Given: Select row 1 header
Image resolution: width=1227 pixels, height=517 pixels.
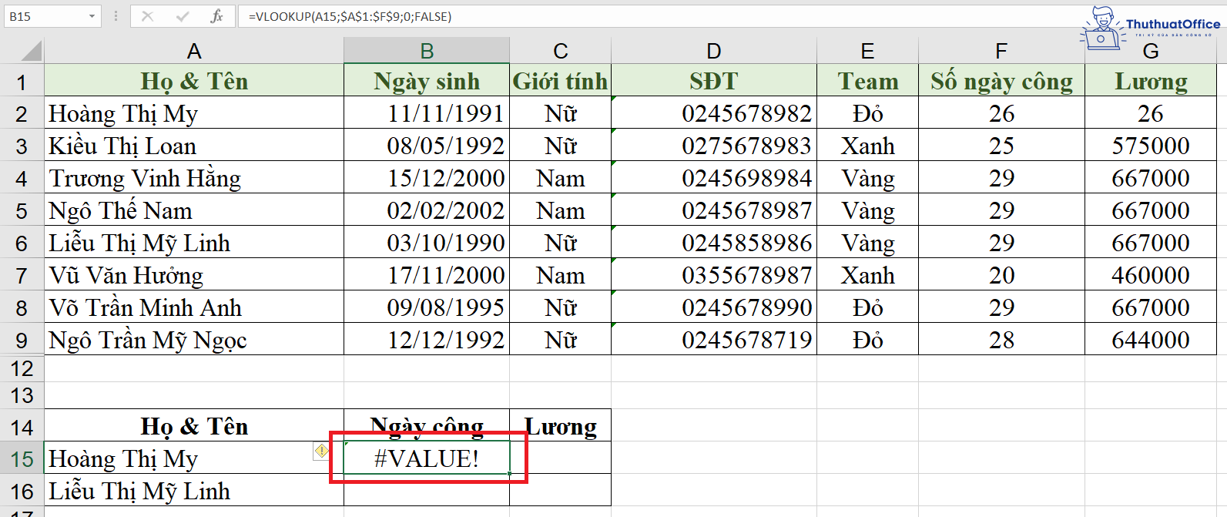Looking at the screenshot, I should tap(22, 82).
